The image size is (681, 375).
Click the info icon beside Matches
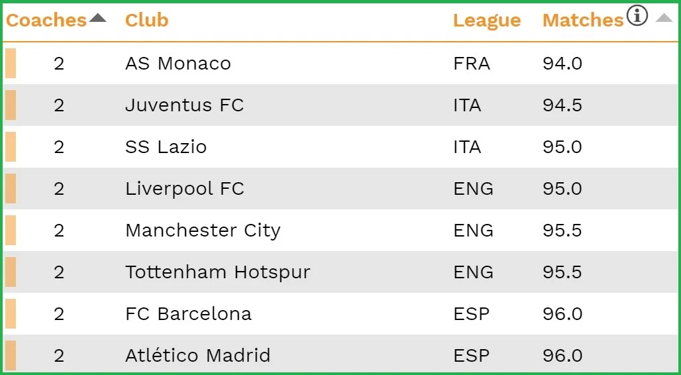pyautogui.click(x=637, y=16)
